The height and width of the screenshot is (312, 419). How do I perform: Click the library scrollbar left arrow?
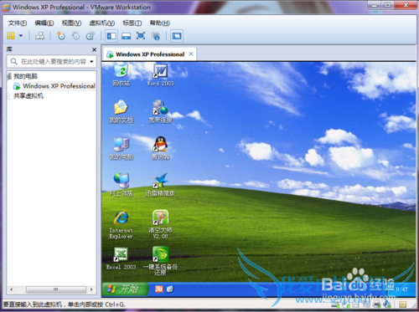coord(11,289)
